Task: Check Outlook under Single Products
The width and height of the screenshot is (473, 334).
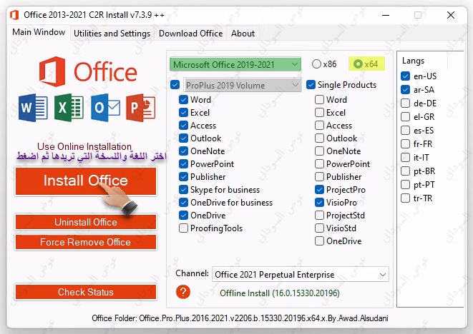Action: [x=319, y=138]
